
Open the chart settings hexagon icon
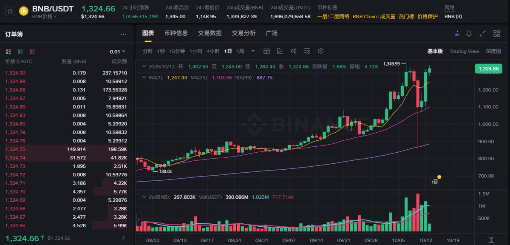point(321,51)
